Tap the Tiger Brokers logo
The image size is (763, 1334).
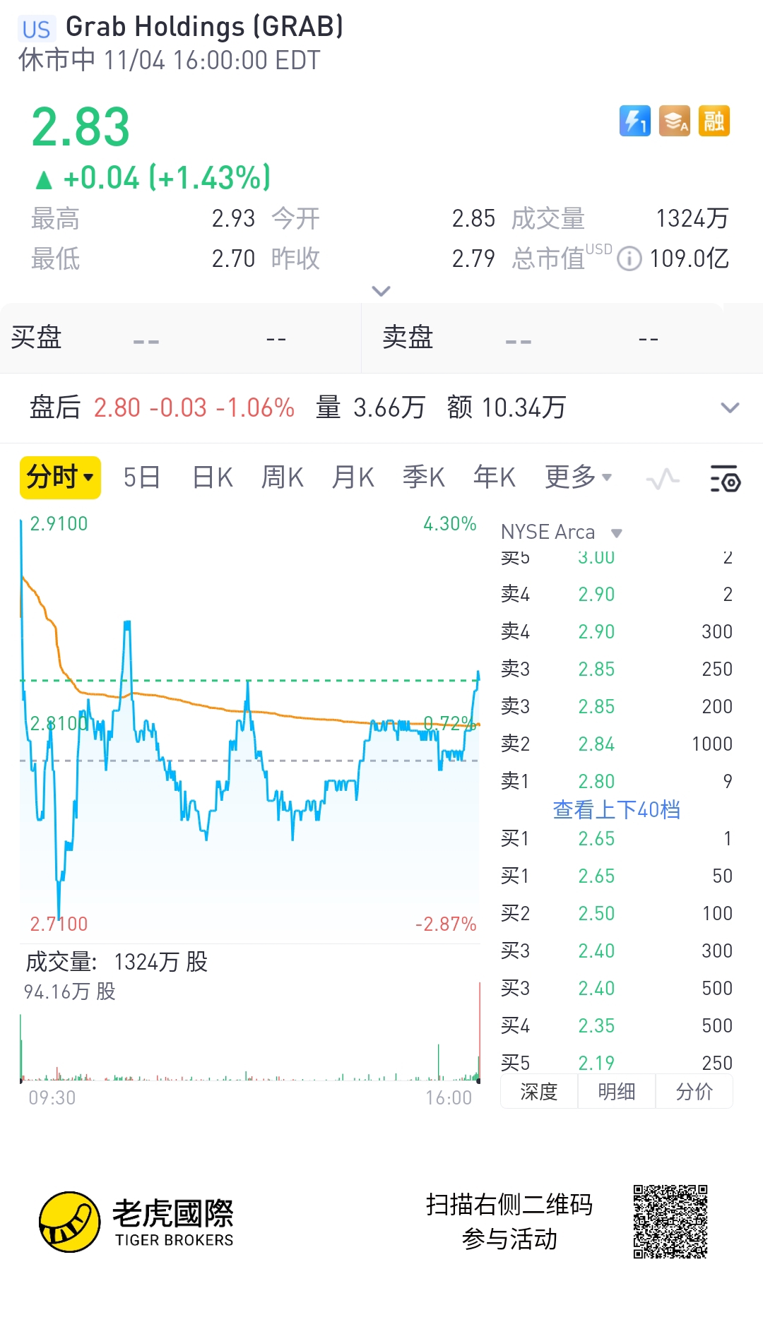click(137, 1222)
